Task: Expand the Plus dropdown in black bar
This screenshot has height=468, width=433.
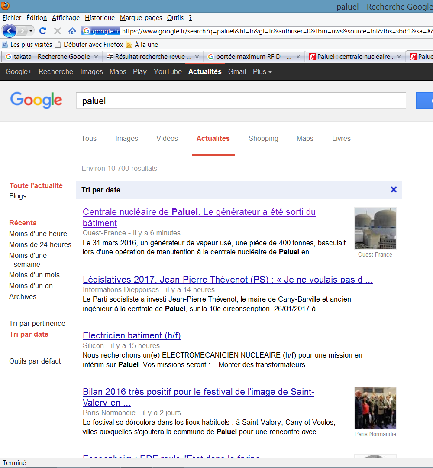Action: point(262,71)
